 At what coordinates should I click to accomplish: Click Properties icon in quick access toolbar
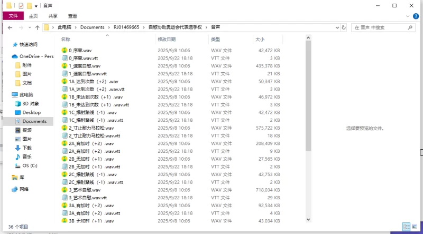tap(21, 6)
